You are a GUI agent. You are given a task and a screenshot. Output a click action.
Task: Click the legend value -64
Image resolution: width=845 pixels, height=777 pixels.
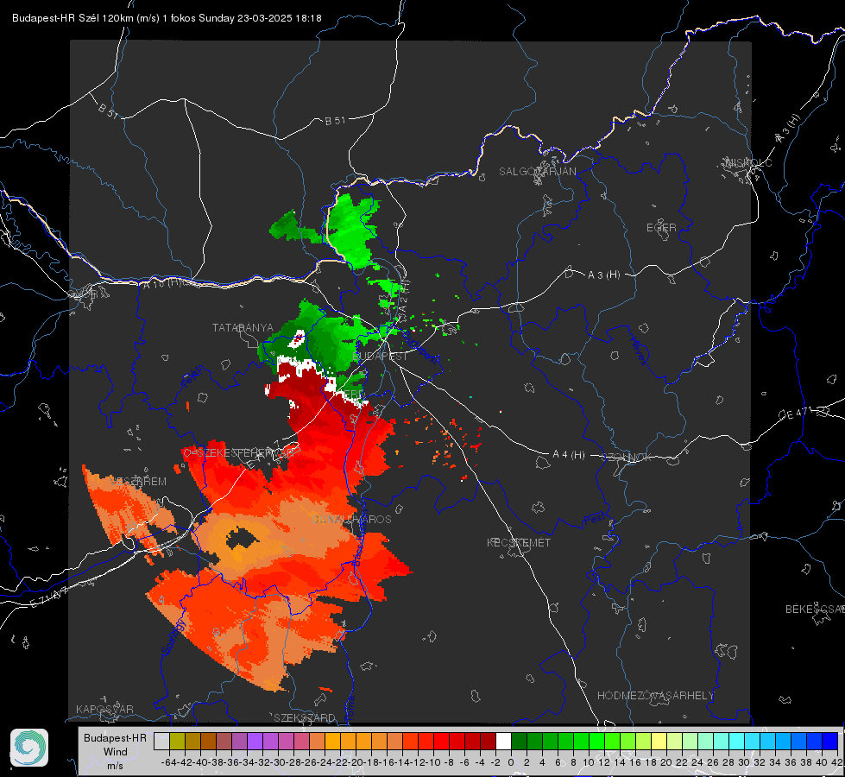click(168, 762)
